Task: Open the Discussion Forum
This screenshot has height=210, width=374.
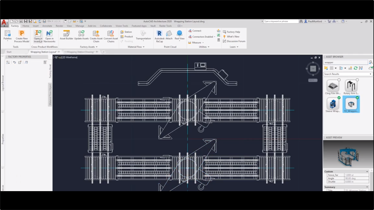Action: tap(234, 41)
